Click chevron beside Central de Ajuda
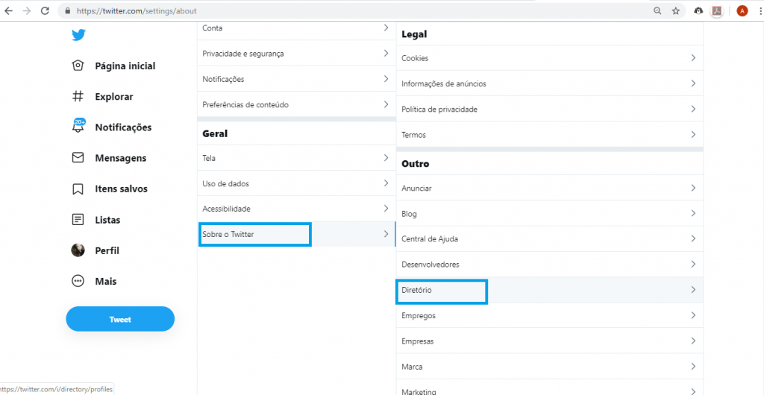 point(693,238)
